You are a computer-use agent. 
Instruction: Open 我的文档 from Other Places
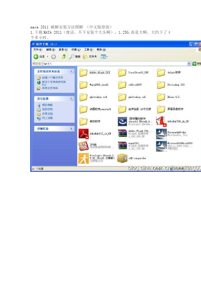coord(47,109)
